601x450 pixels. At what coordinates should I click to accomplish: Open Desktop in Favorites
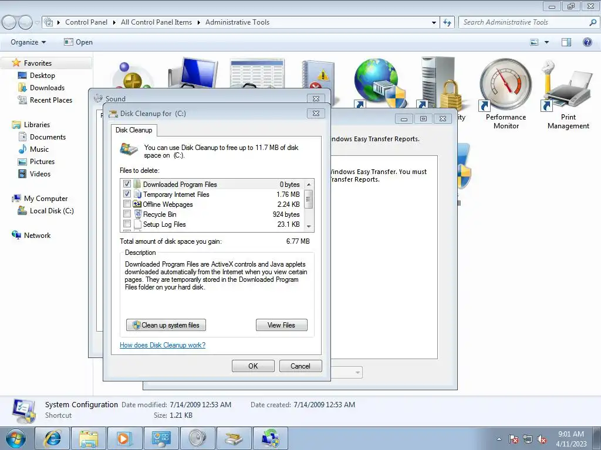click(42, 76)
